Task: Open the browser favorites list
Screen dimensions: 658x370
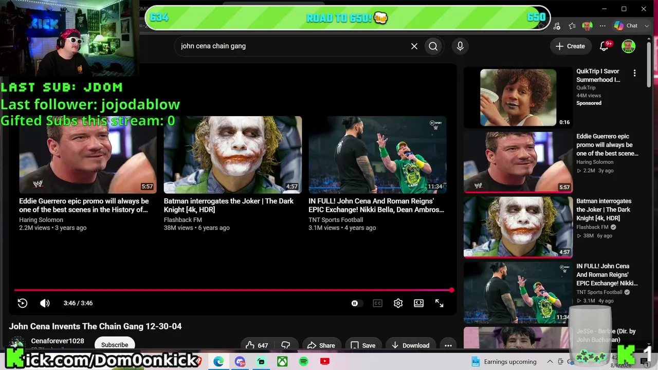Action: point(572,26)
